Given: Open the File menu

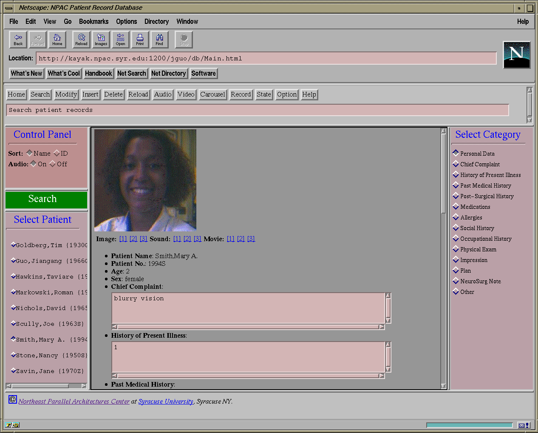Looking at the screenshot, I should coord(14,21).
